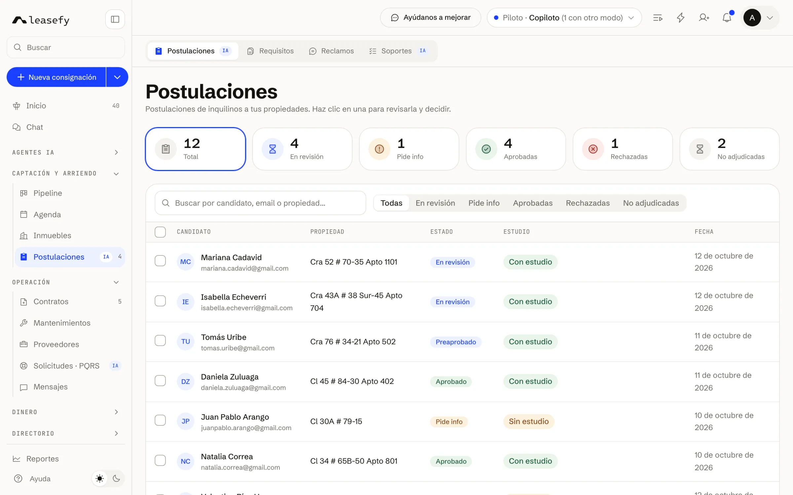Expand the Agentes IA section
This screenshot has width=793, height=495.
(66, 152)
